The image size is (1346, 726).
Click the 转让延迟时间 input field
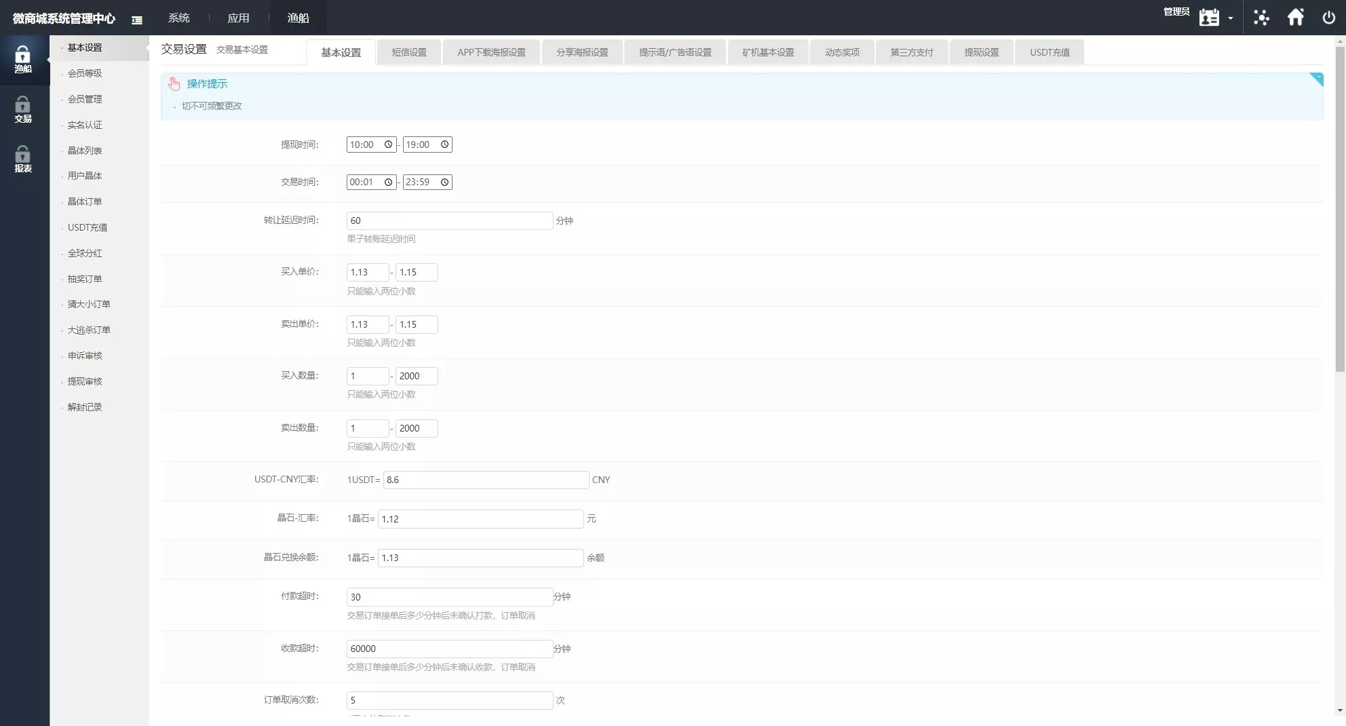point(449,221)
